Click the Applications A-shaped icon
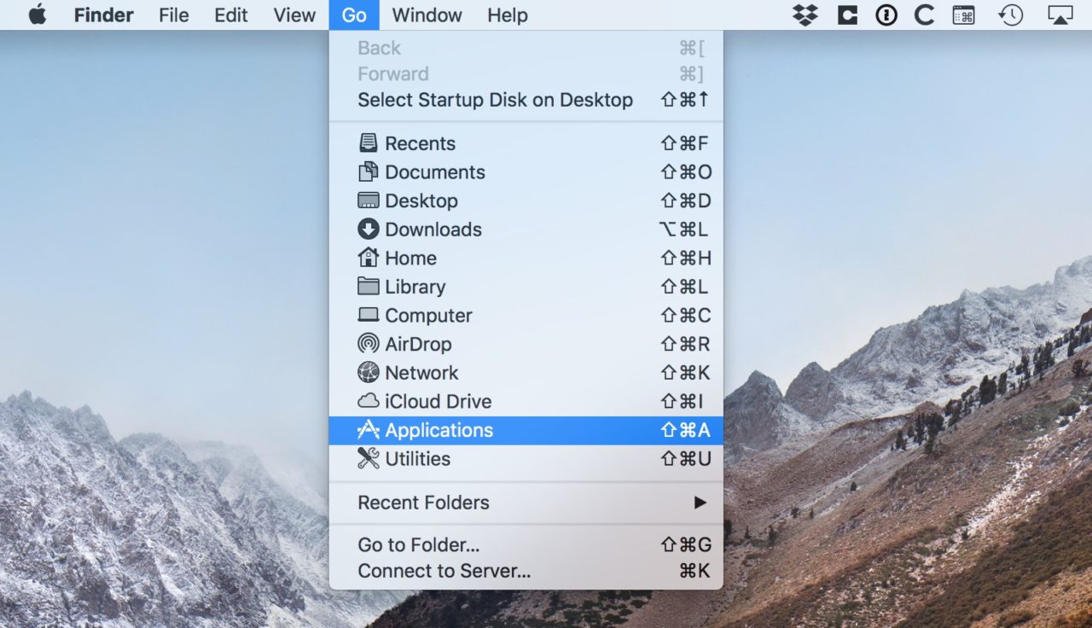The image size is (1092, 628). pos(369,430)
